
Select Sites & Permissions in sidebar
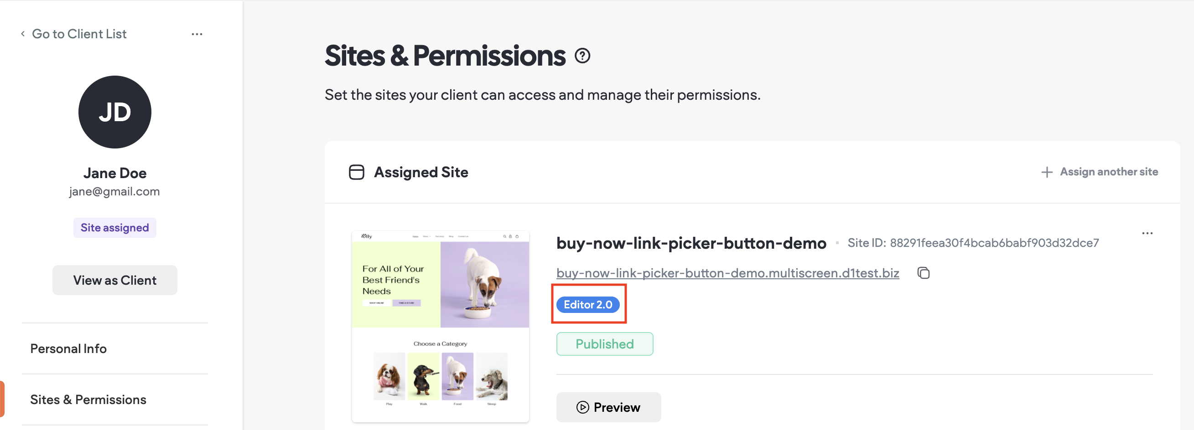point(88,399)
